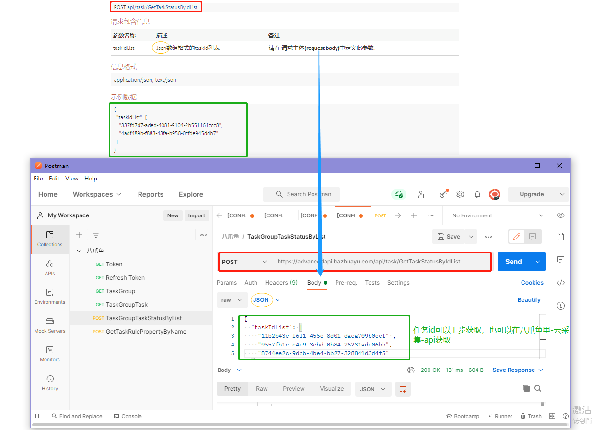The width and height of the screenshot is (592, 430).
Task: Switch to the Params tab
Action: [x=227, y=283]
